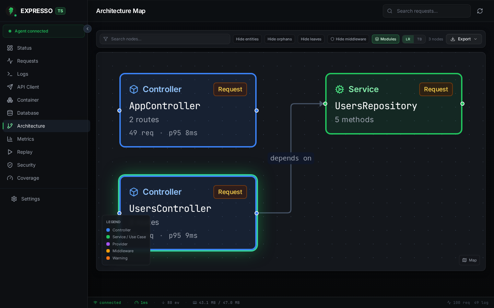
Task: Click the '5 methods' text on UsersRepository
Action: click(354, 120)
